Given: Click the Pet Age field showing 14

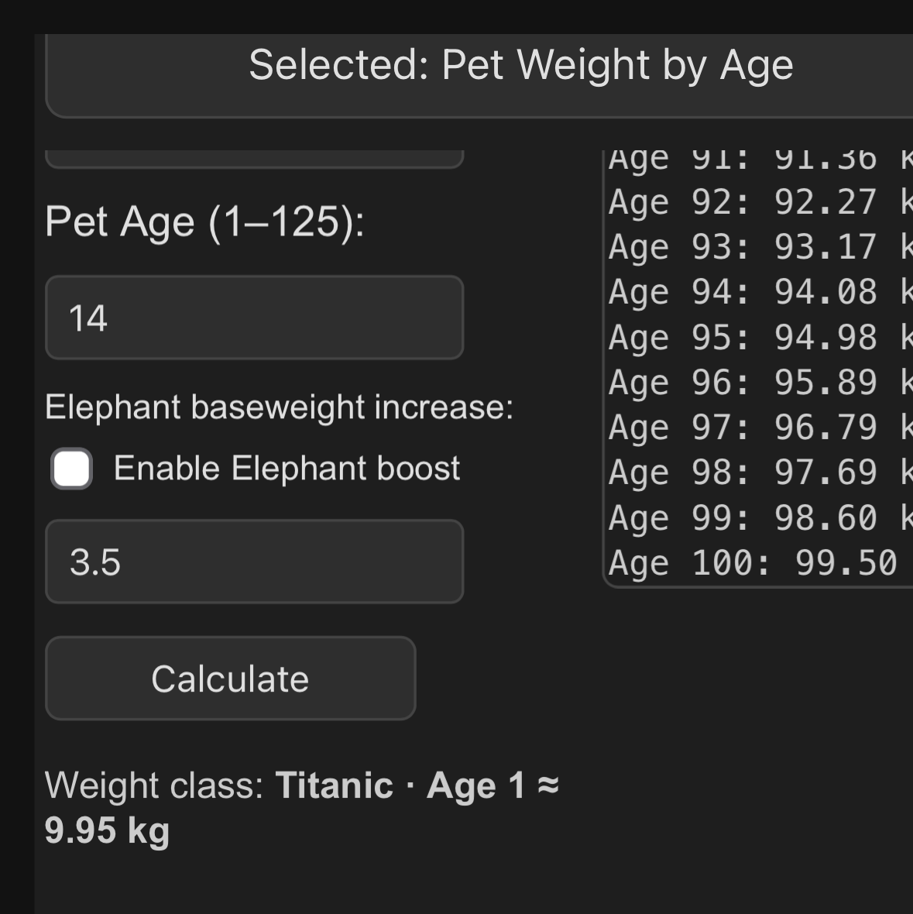Looking at the screenshot, I should tap(254, 318).
